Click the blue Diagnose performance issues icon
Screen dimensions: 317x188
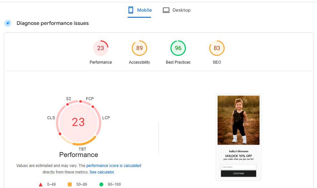(x=8, y=23)
